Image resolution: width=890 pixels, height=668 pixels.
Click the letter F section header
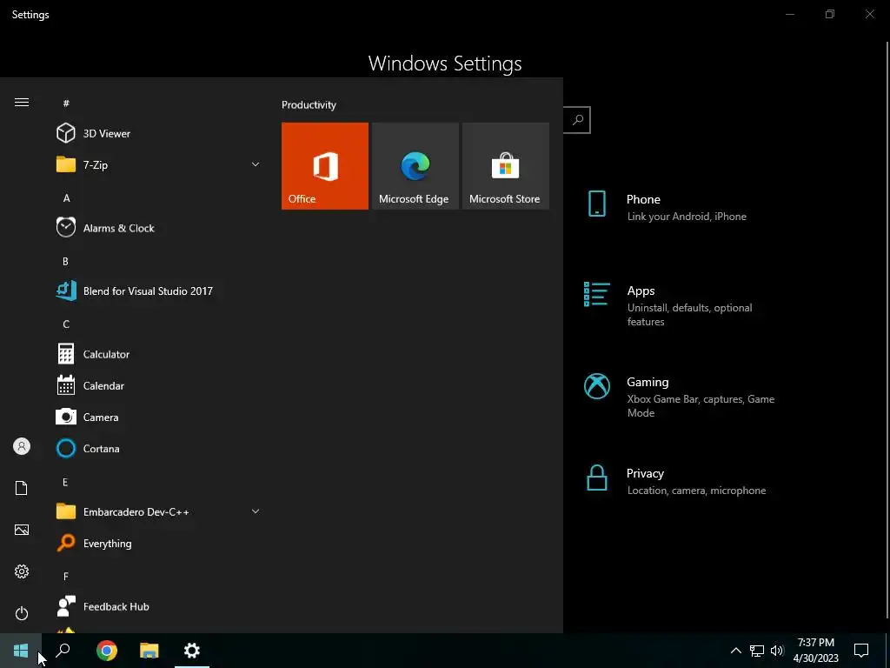(66, 577)
